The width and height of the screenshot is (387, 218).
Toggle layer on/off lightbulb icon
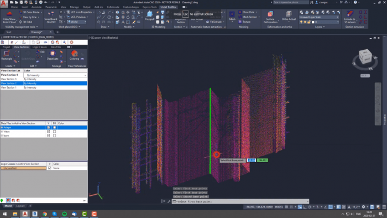tap(301, 22)
